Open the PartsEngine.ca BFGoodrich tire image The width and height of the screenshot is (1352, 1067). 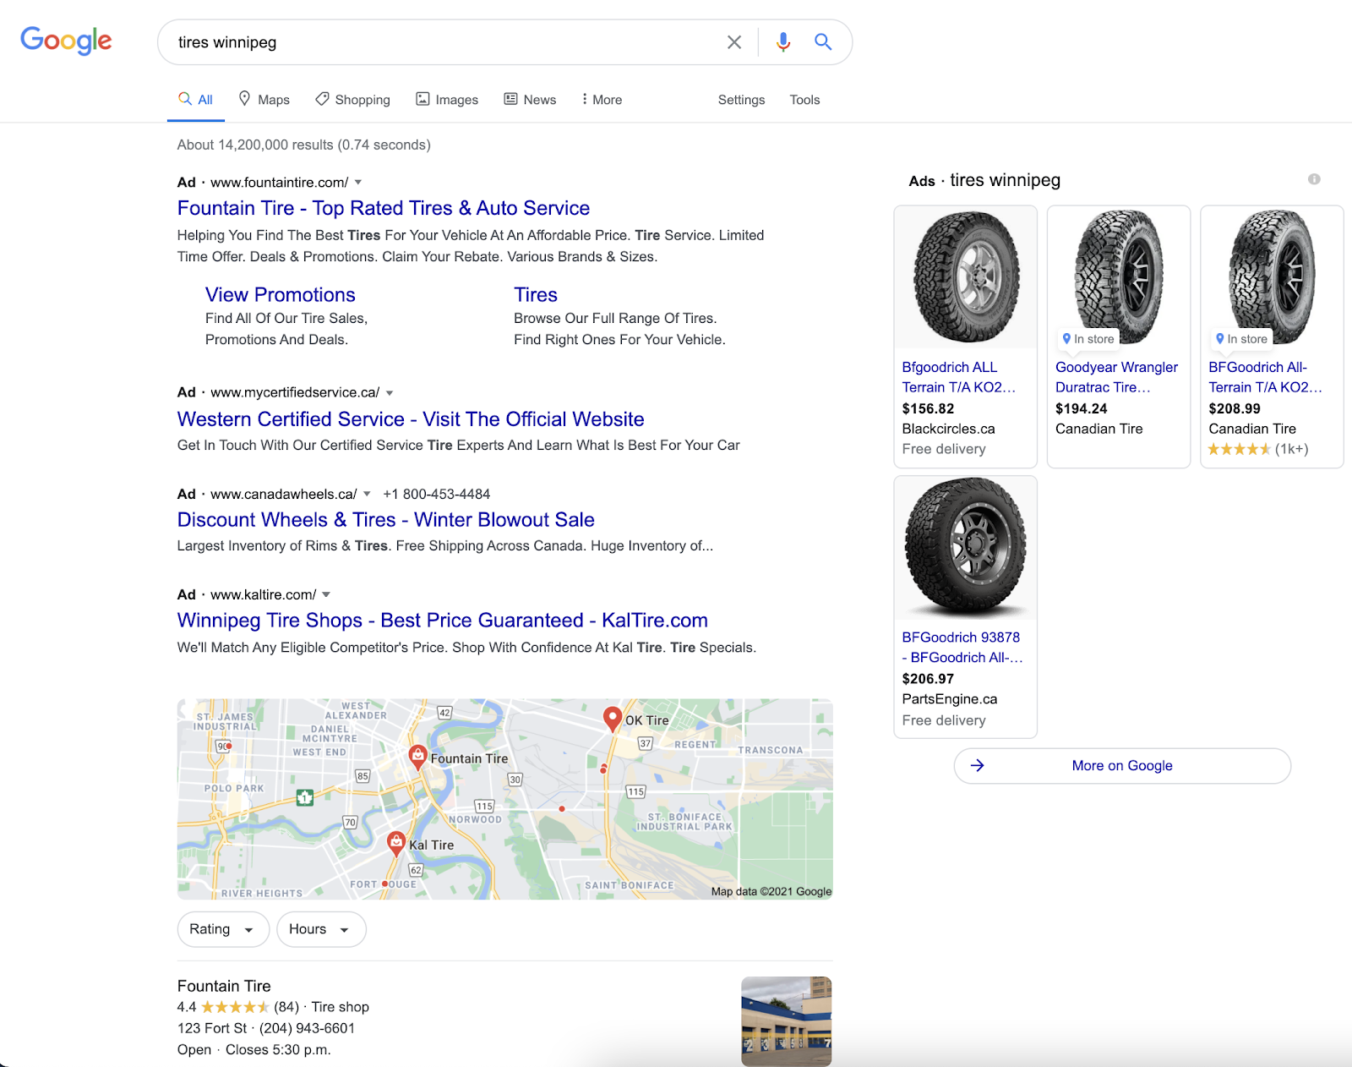tap(966, 547)
